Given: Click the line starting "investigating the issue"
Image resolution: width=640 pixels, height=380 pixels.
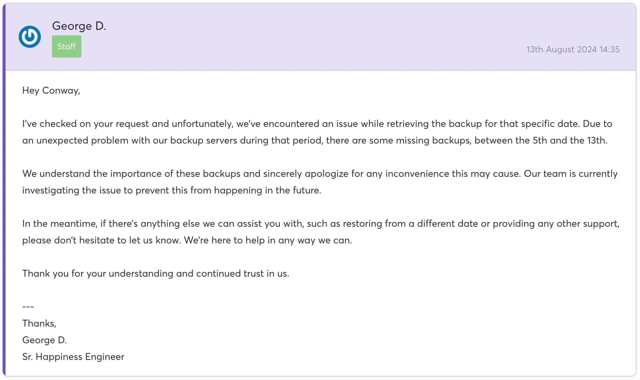Looking at the screenshot, I should pos(171,190).
